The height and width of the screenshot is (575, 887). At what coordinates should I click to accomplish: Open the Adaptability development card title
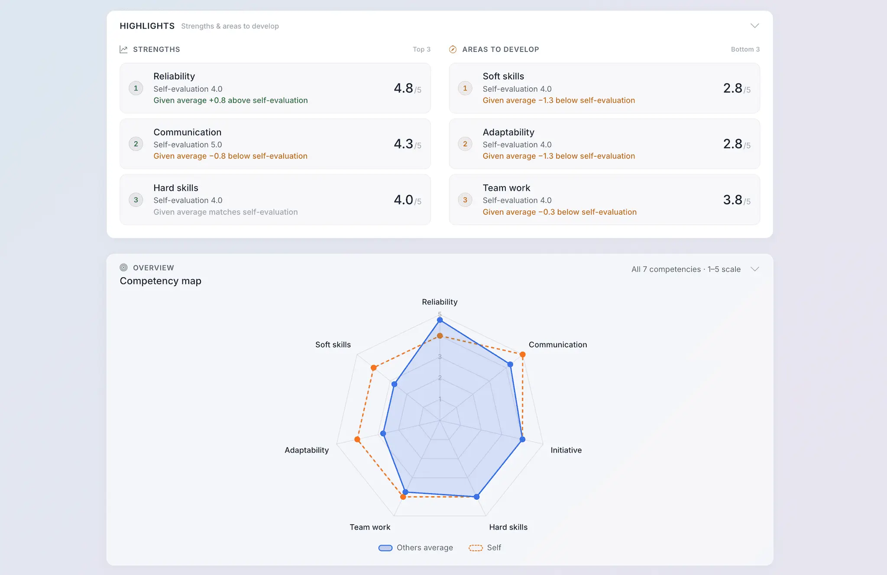pos(508,132)
